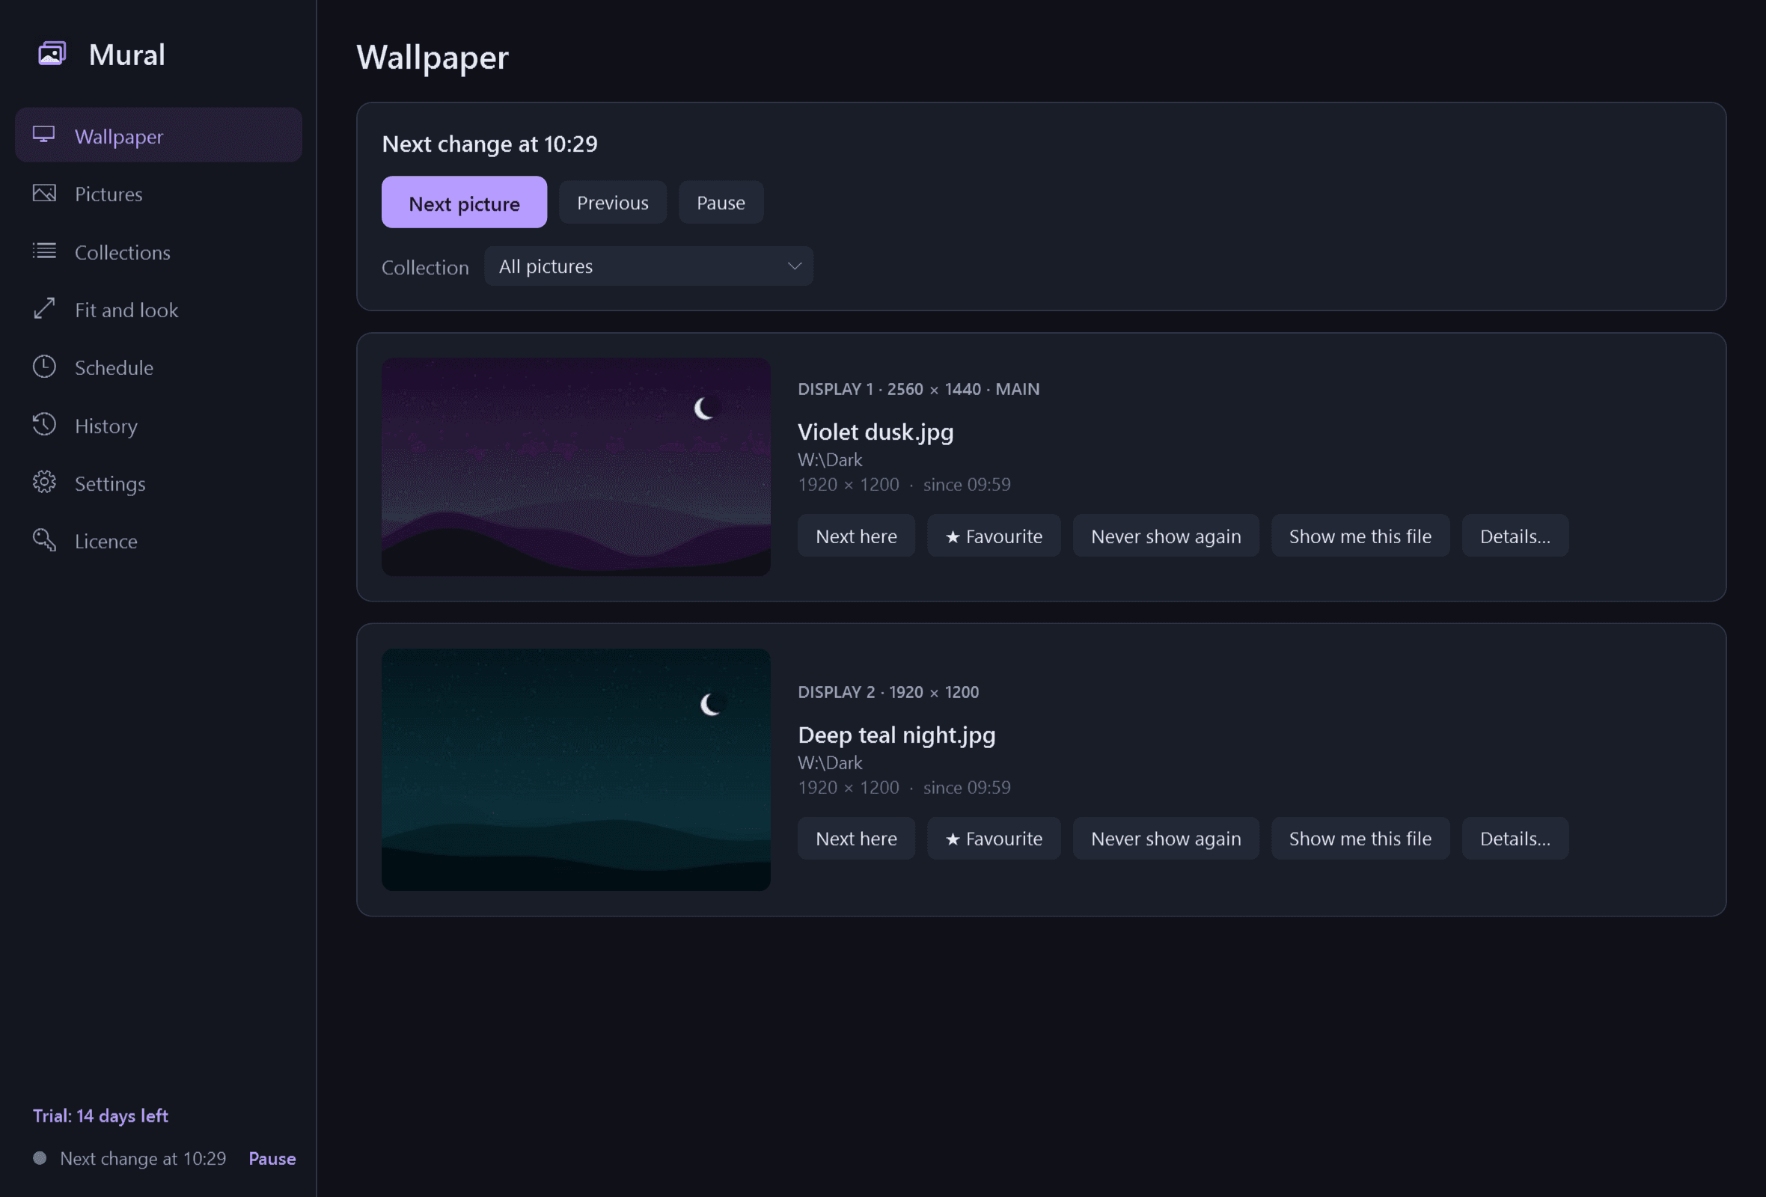The width and height of the screenshot is (1766, 1197).
Task: Click the History rewind-clock icon
Action: pyautogui.click(x=44, y=425)
